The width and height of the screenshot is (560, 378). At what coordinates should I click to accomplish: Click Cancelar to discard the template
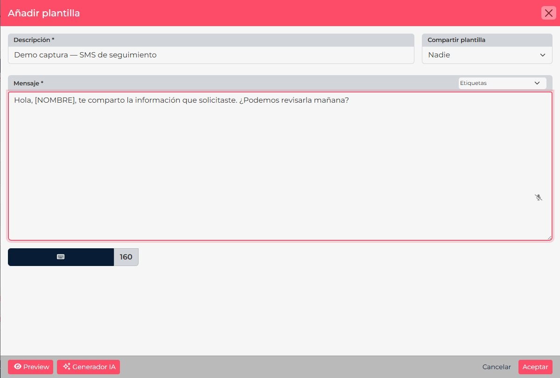coord(497,367)
